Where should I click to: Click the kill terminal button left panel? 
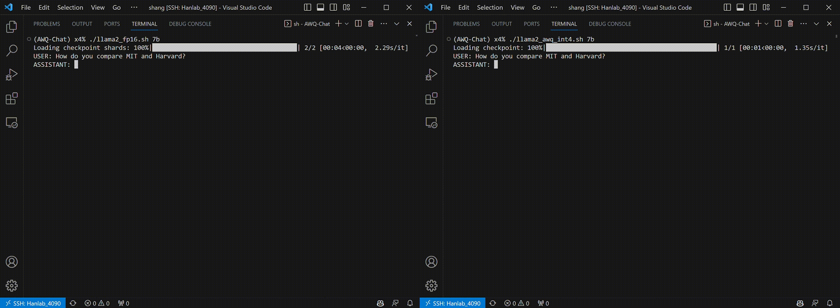[371, 23]
